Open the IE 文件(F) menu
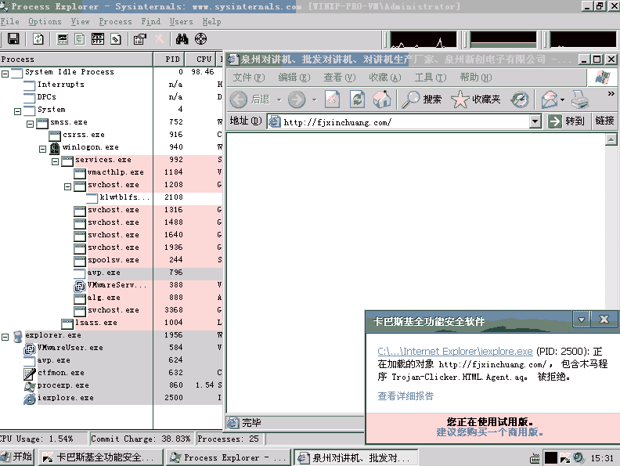 (249, 77)
